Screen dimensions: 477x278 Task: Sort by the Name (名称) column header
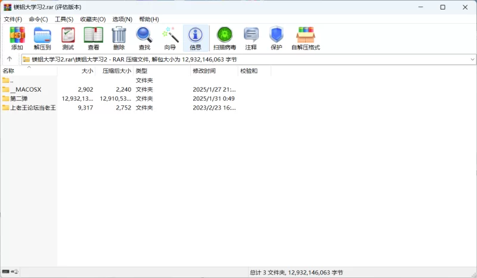(9, 71)
